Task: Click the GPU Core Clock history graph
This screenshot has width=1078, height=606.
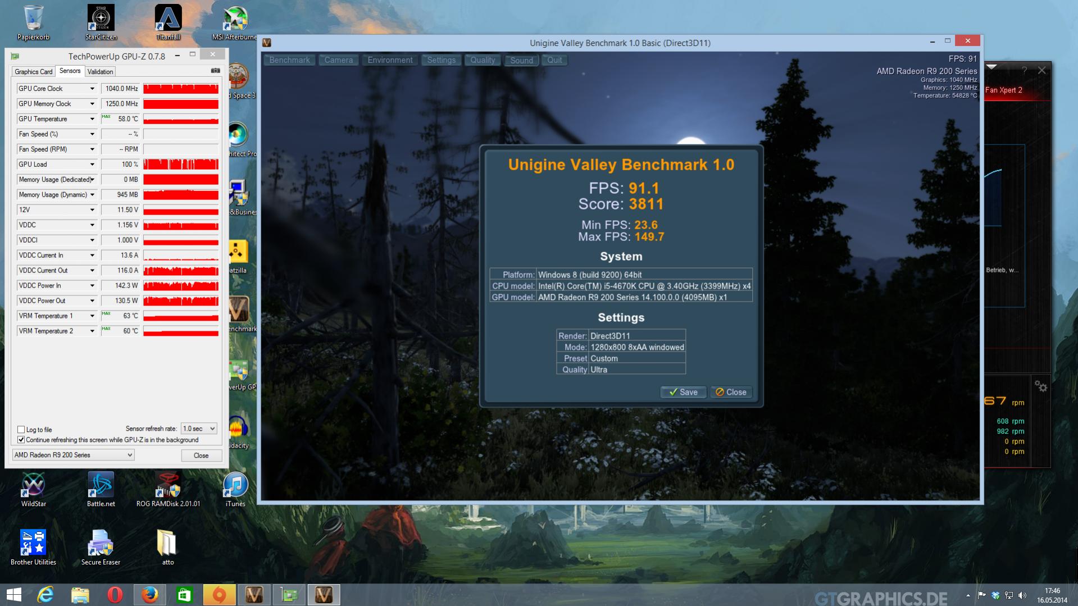Action: click(x=181, y=89)
